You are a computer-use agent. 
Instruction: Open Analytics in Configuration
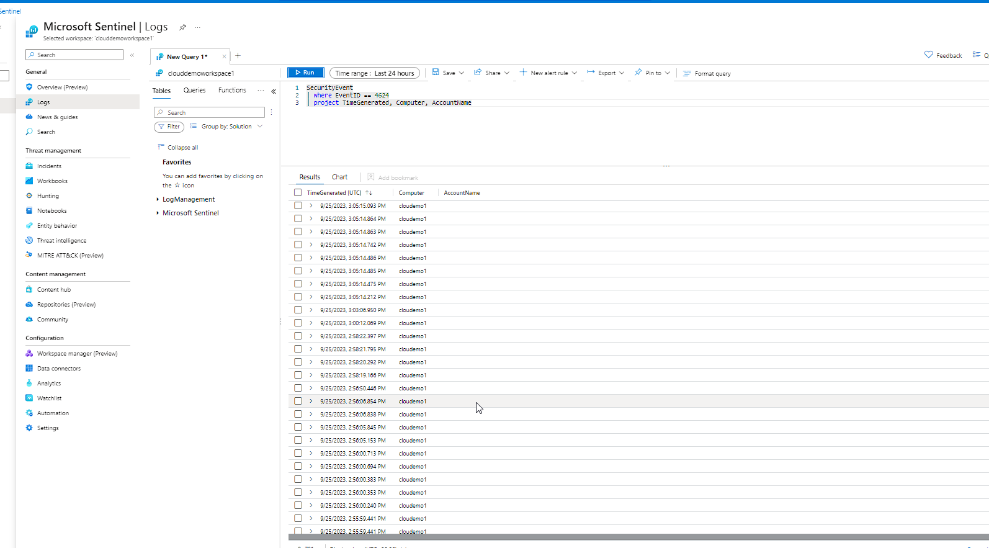click(49, 384)
